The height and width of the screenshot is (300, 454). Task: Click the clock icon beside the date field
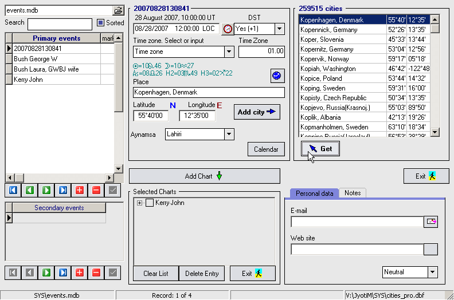tap(228, 29)
